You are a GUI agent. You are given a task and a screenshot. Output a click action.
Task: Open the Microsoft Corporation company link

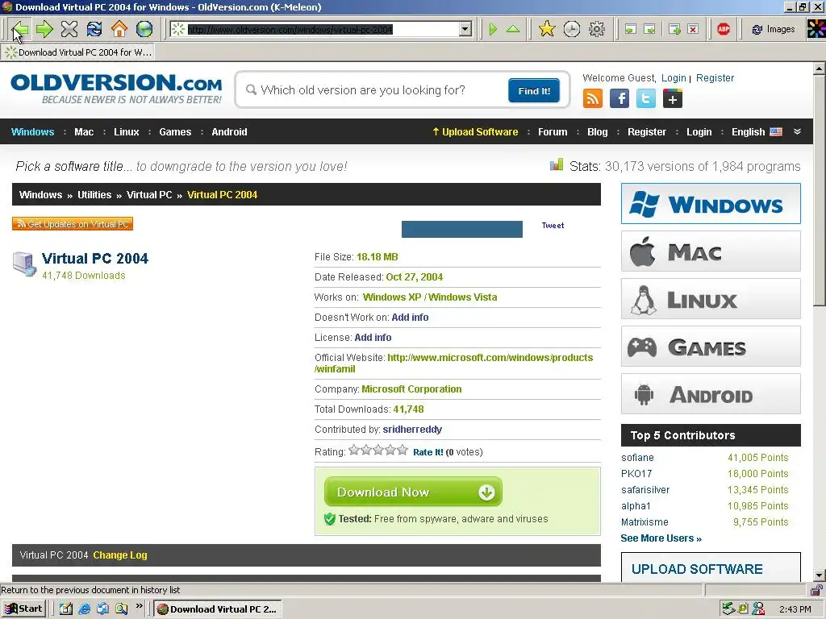(411, 389)
